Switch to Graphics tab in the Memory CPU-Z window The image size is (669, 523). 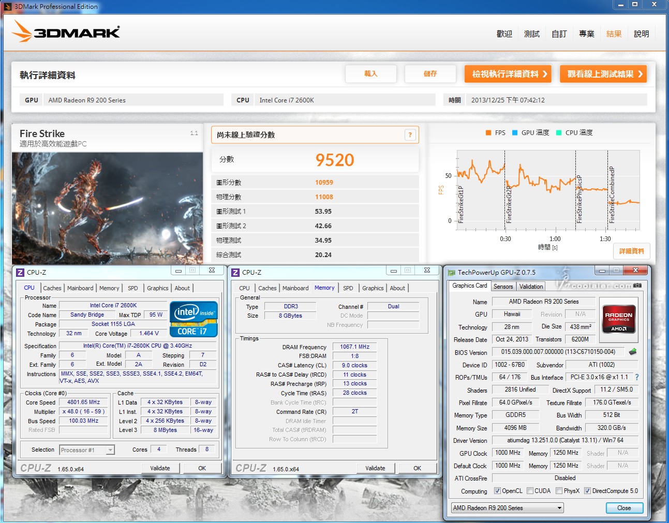click(373, 288)
